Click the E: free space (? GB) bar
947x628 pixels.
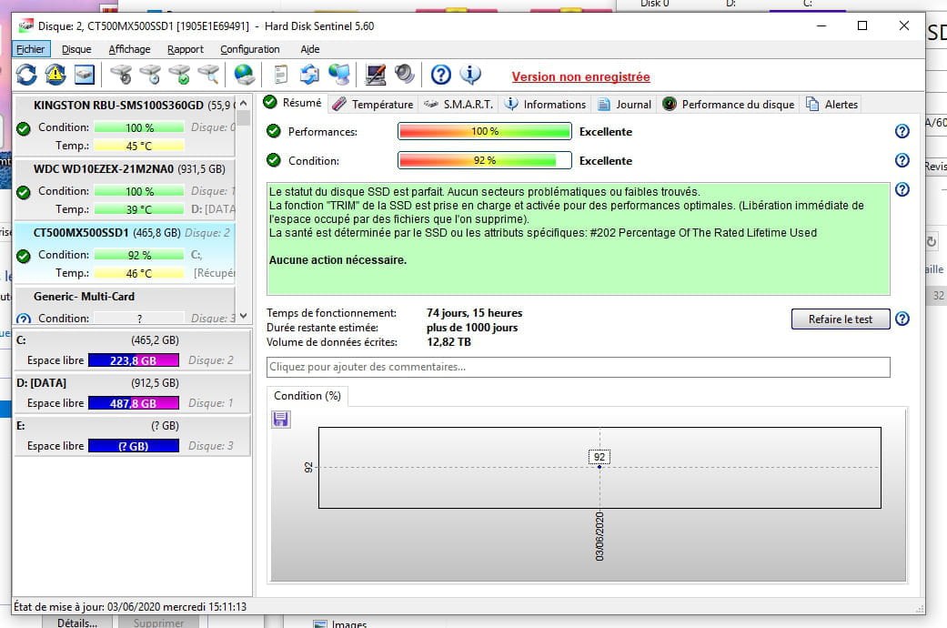click(134, 446)
